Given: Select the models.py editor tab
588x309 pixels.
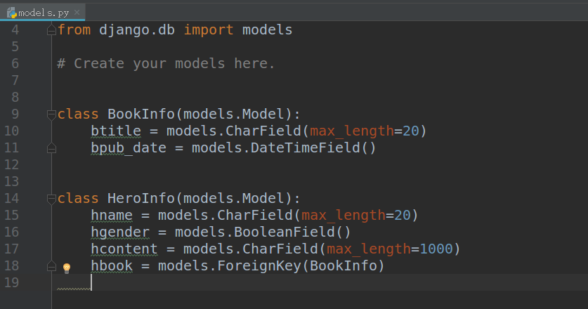Looking at the screenshot, I should coord(43,13).
